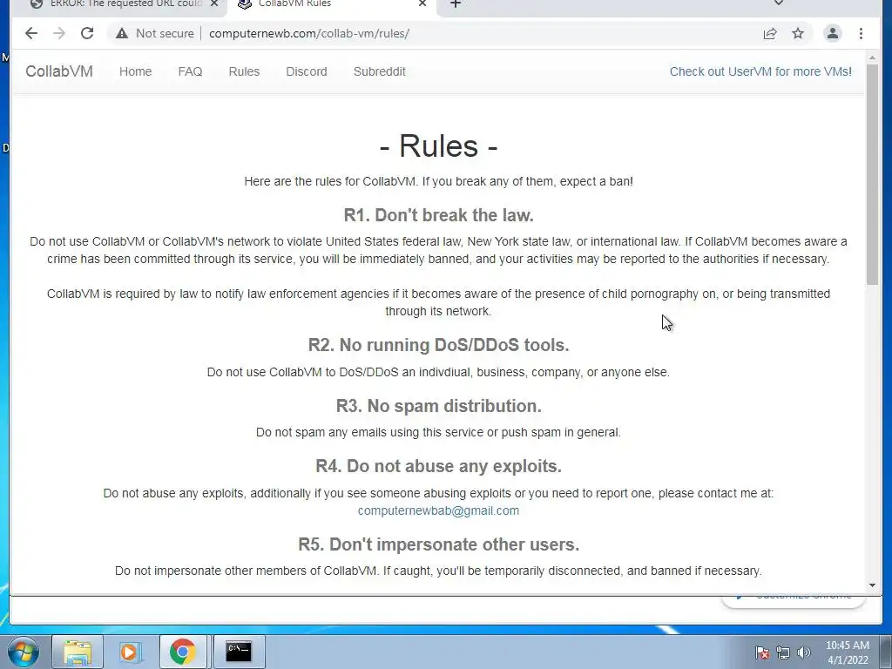Open the Discord nav link

click(x=307, y=71)
